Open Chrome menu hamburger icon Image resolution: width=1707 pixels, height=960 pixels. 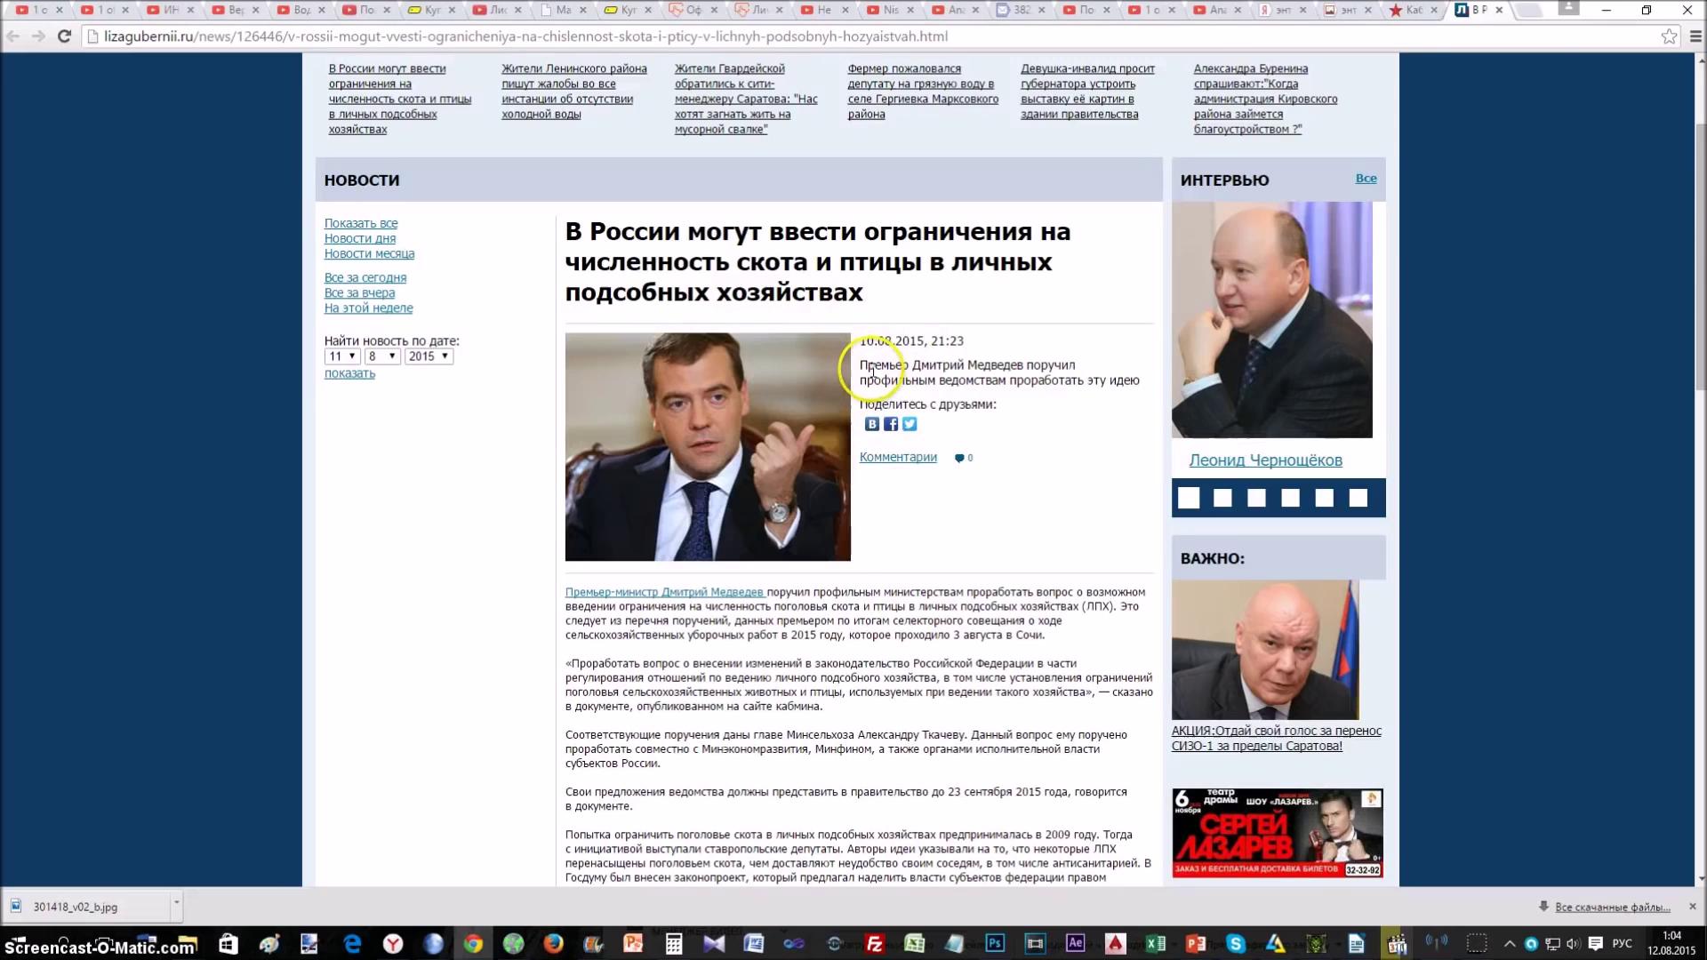coord(1695,36)
